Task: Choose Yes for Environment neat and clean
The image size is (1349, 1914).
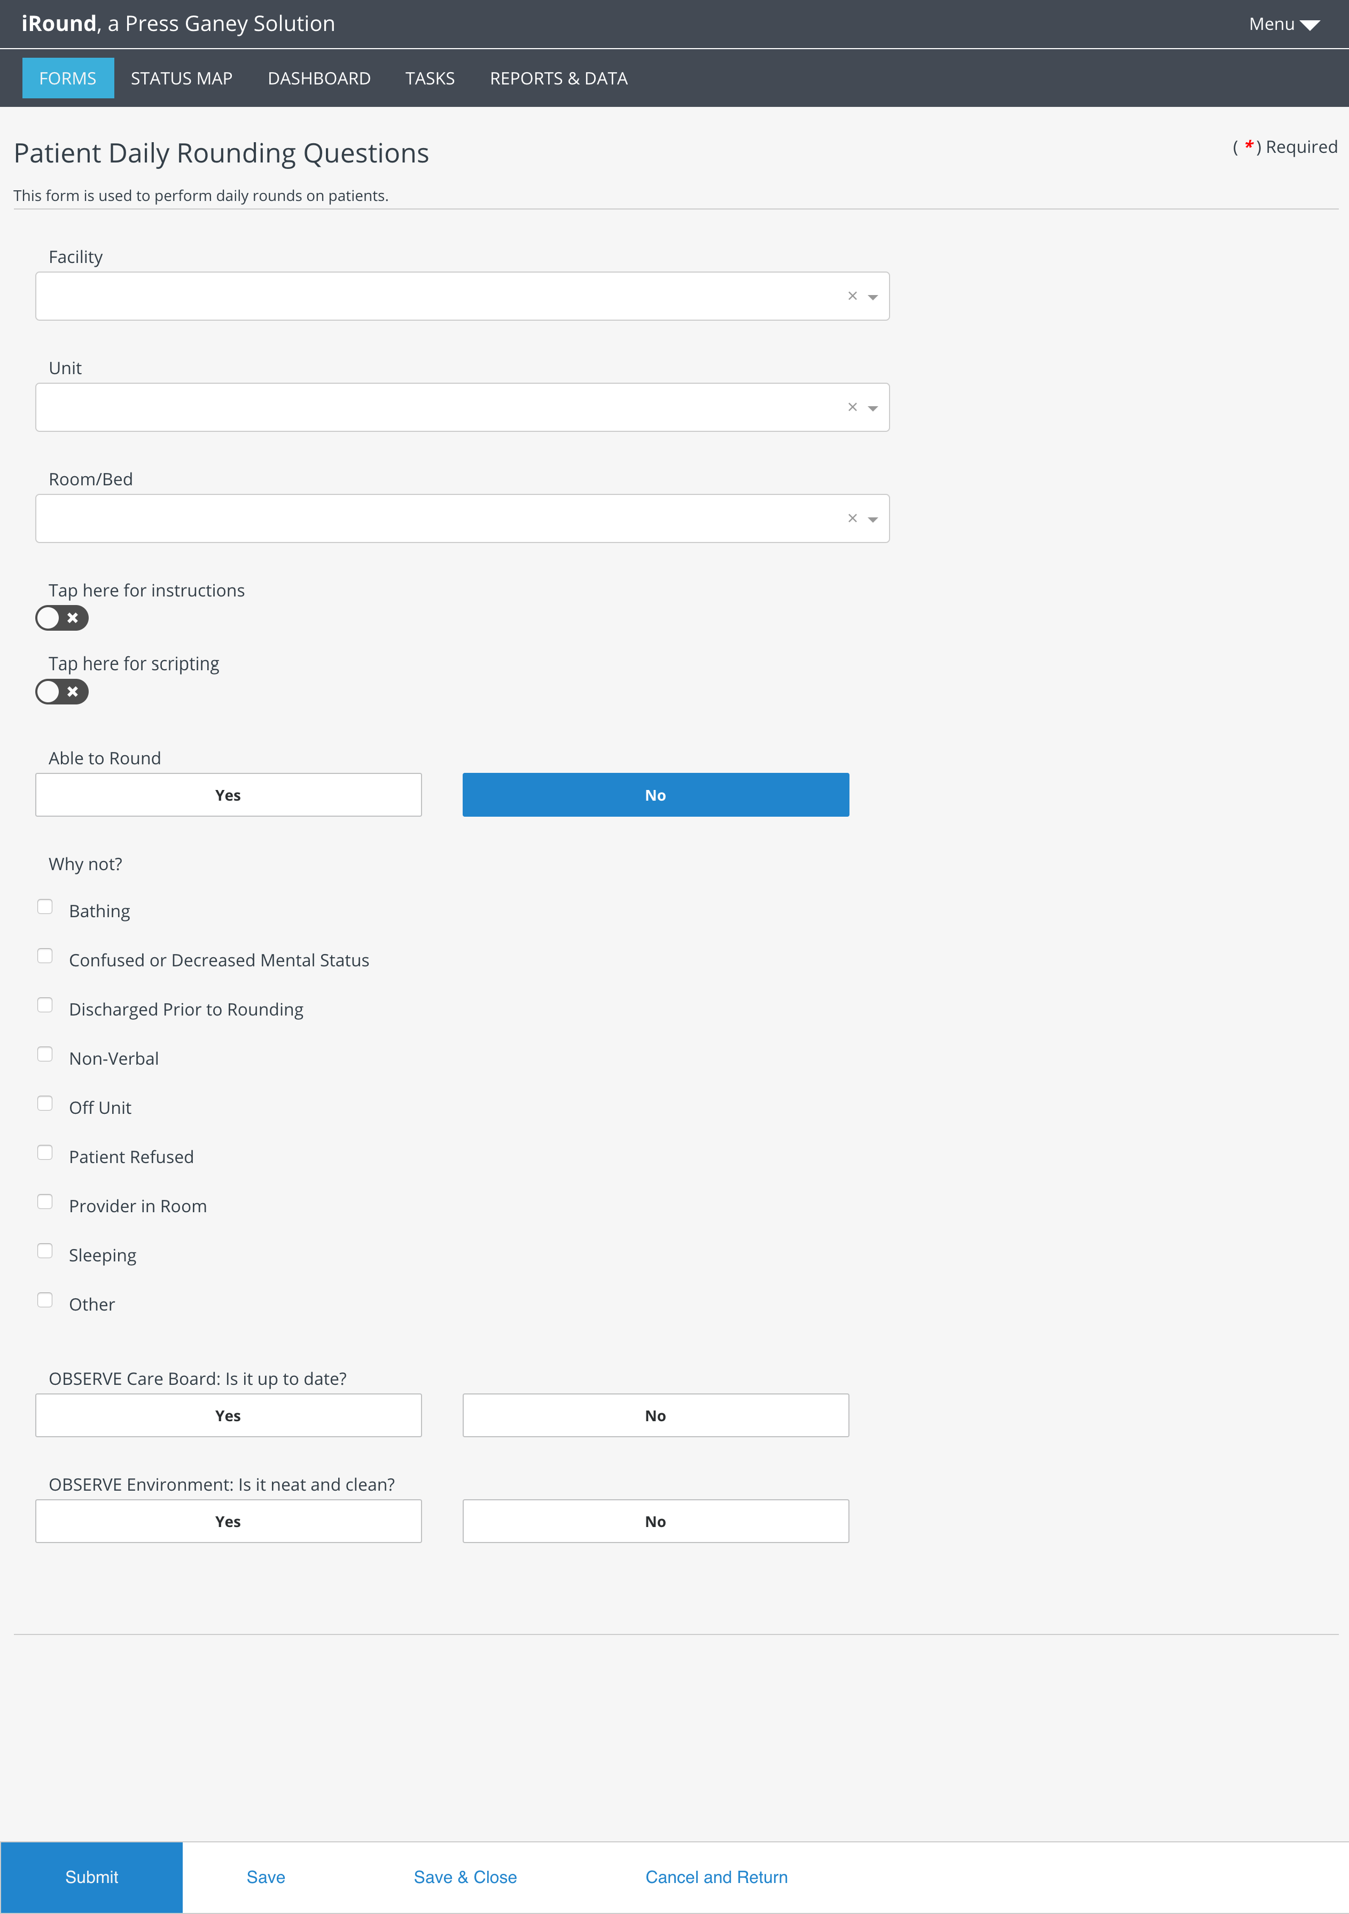Action: (x=228, y=1521)
